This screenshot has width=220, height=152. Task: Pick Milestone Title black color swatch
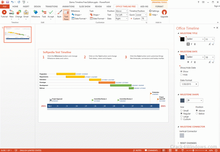(182, 39)
